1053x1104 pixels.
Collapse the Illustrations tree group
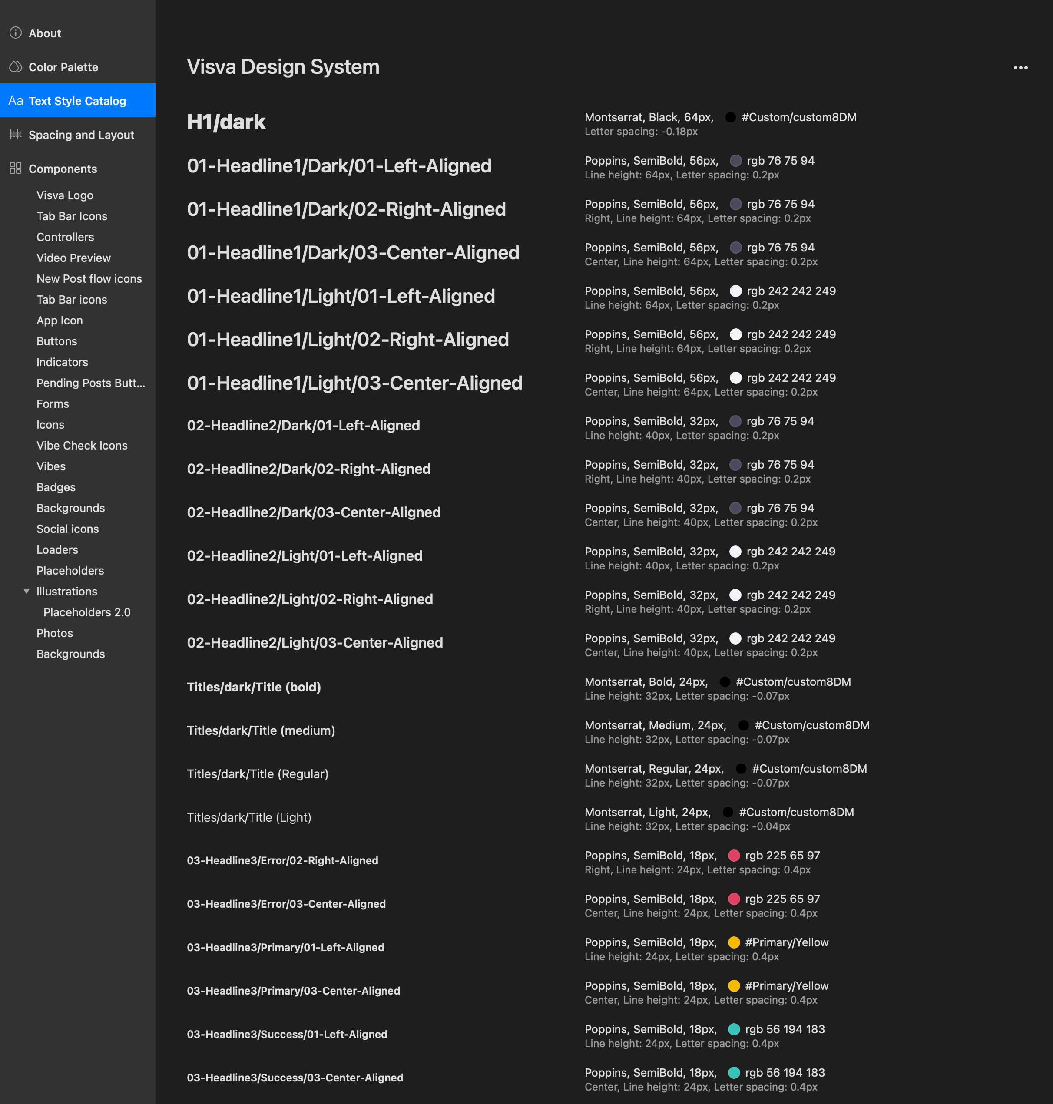tap(26, 591)
